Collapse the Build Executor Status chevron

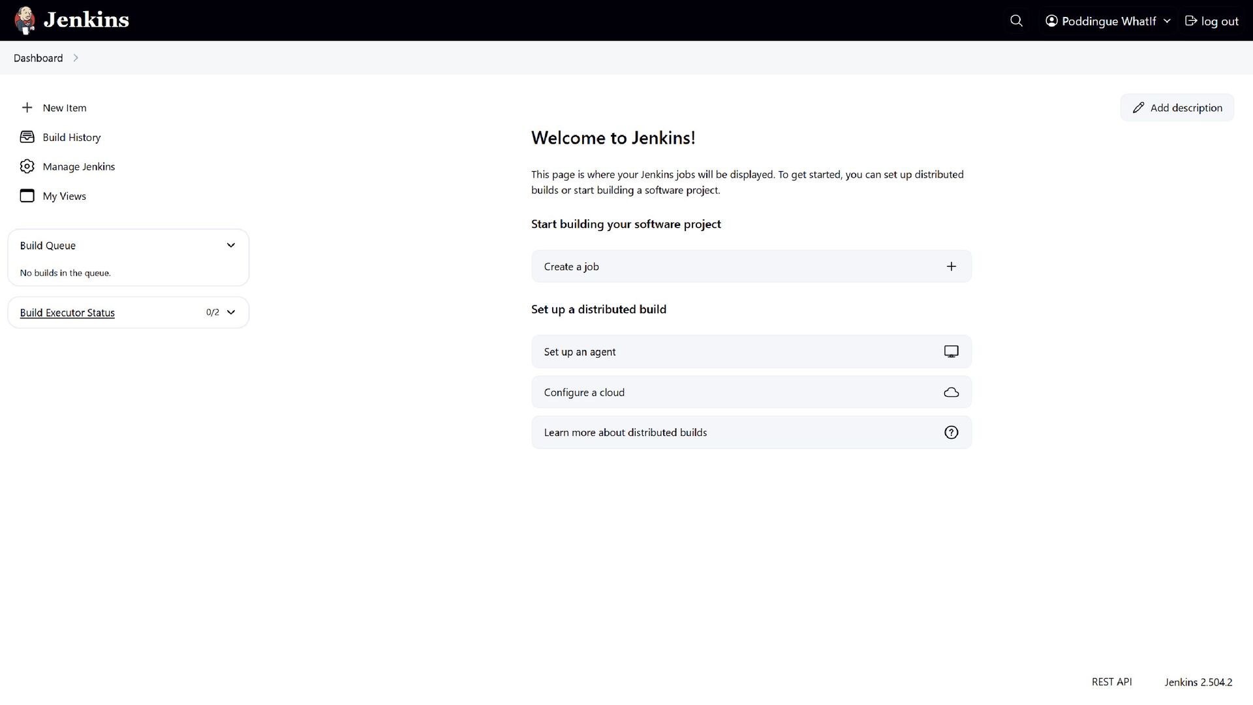point(230,312)
